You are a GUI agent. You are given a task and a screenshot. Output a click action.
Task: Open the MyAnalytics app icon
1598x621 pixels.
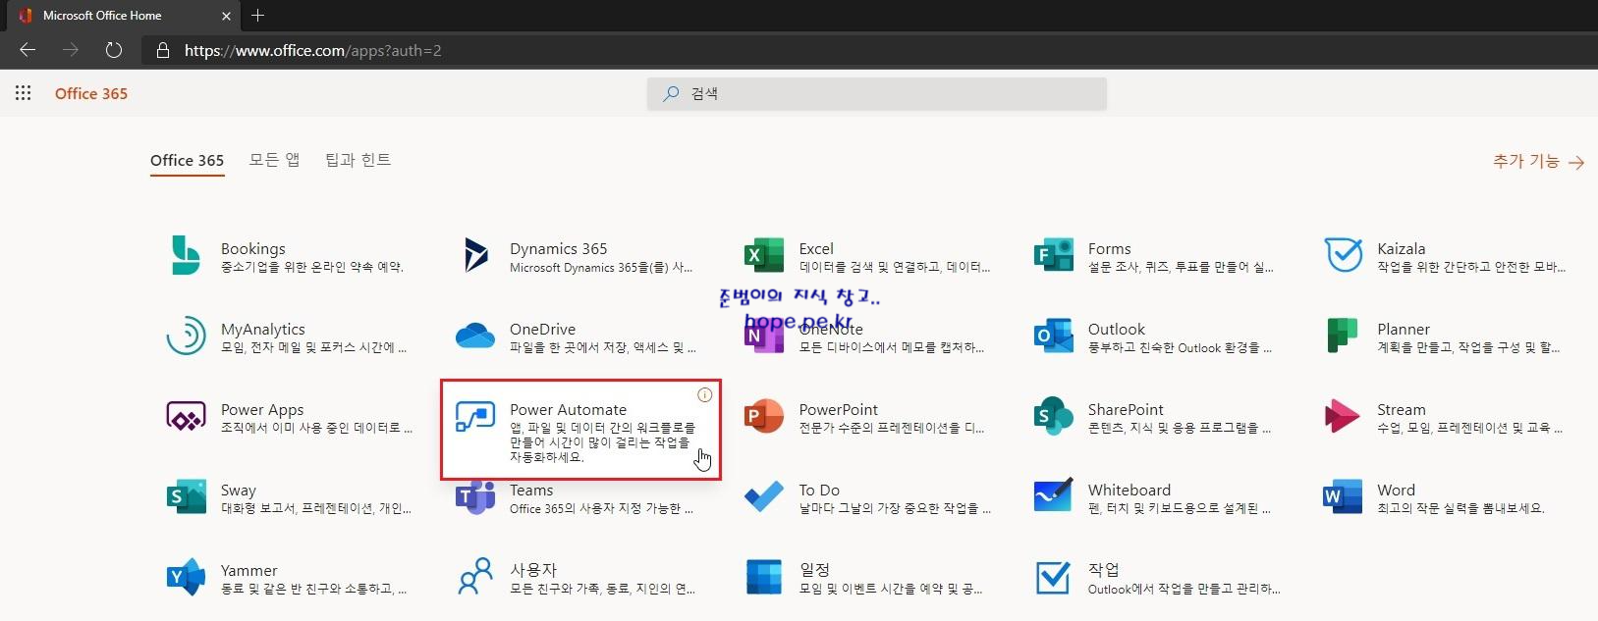coord(186,336)
